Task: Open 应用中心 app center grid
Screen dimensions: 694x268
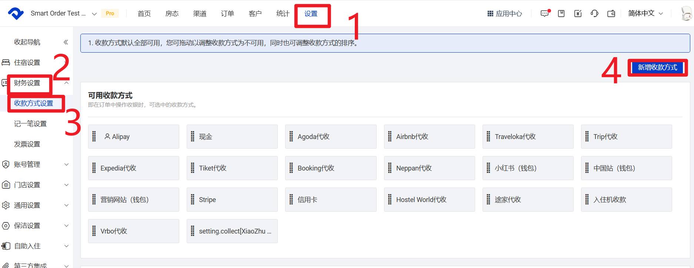Action: pos(504,14)
